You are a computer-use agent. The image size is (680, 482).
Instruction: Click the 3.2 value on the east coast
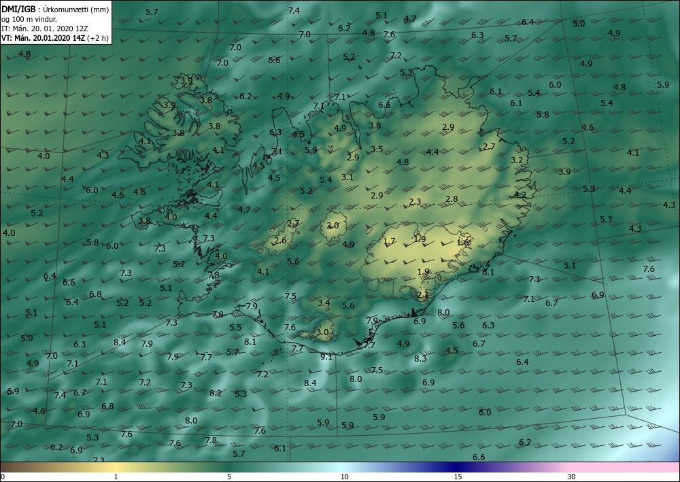[517, 160]
